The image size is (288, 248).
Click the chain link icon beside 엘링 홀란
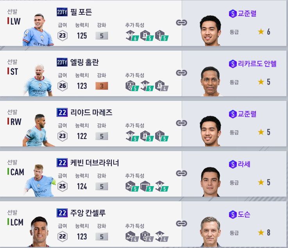(x=181, y=73)
